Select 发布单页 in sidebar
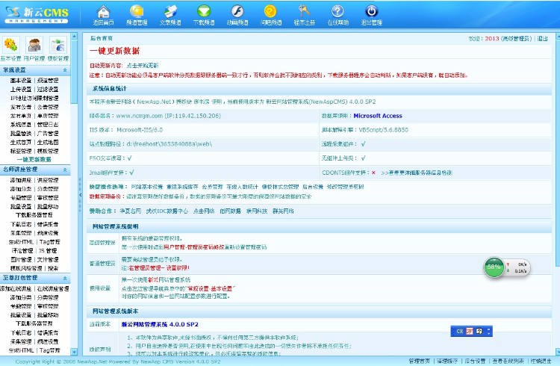The width and height of the screenshot is (560, 366). pos(21,116)
